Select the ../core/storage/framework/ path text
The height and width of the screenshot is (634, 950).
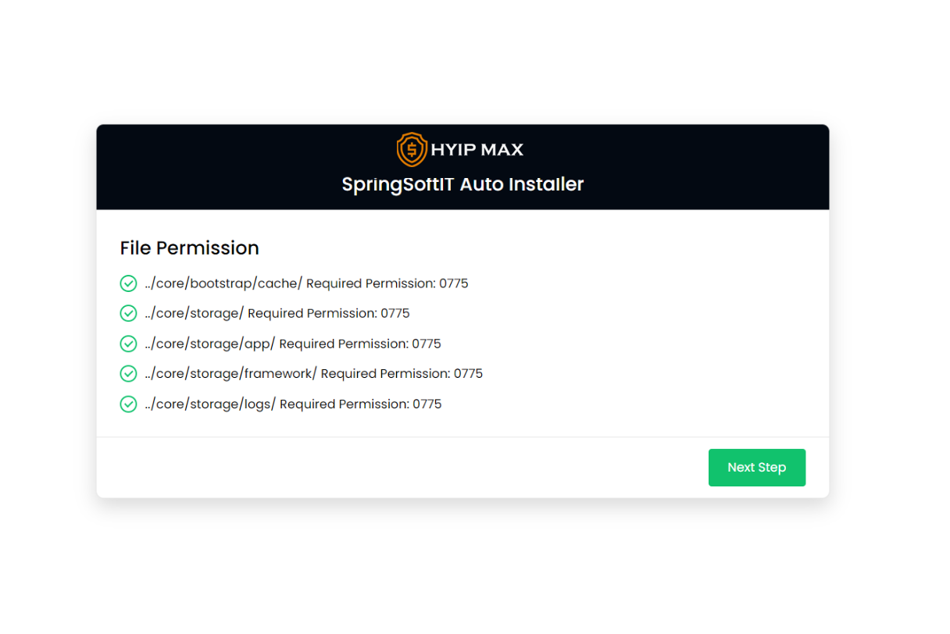coord(230,374)
